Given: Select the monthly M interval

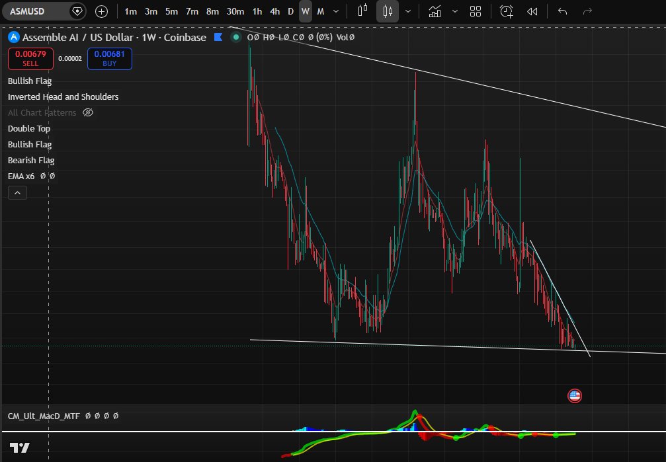Looking at the screenshot, I should coord(321,11).
